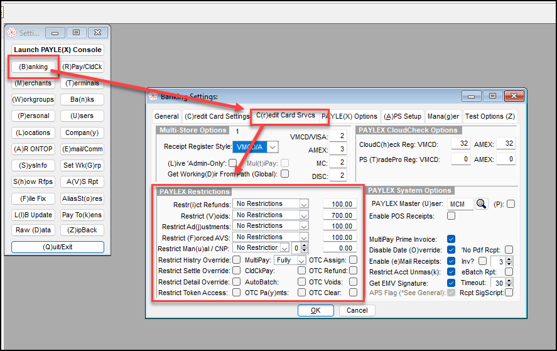This screenshot has height=351, width=557.
Task: Maximize the Banking Settings window
Action: [x=492, y=96]
